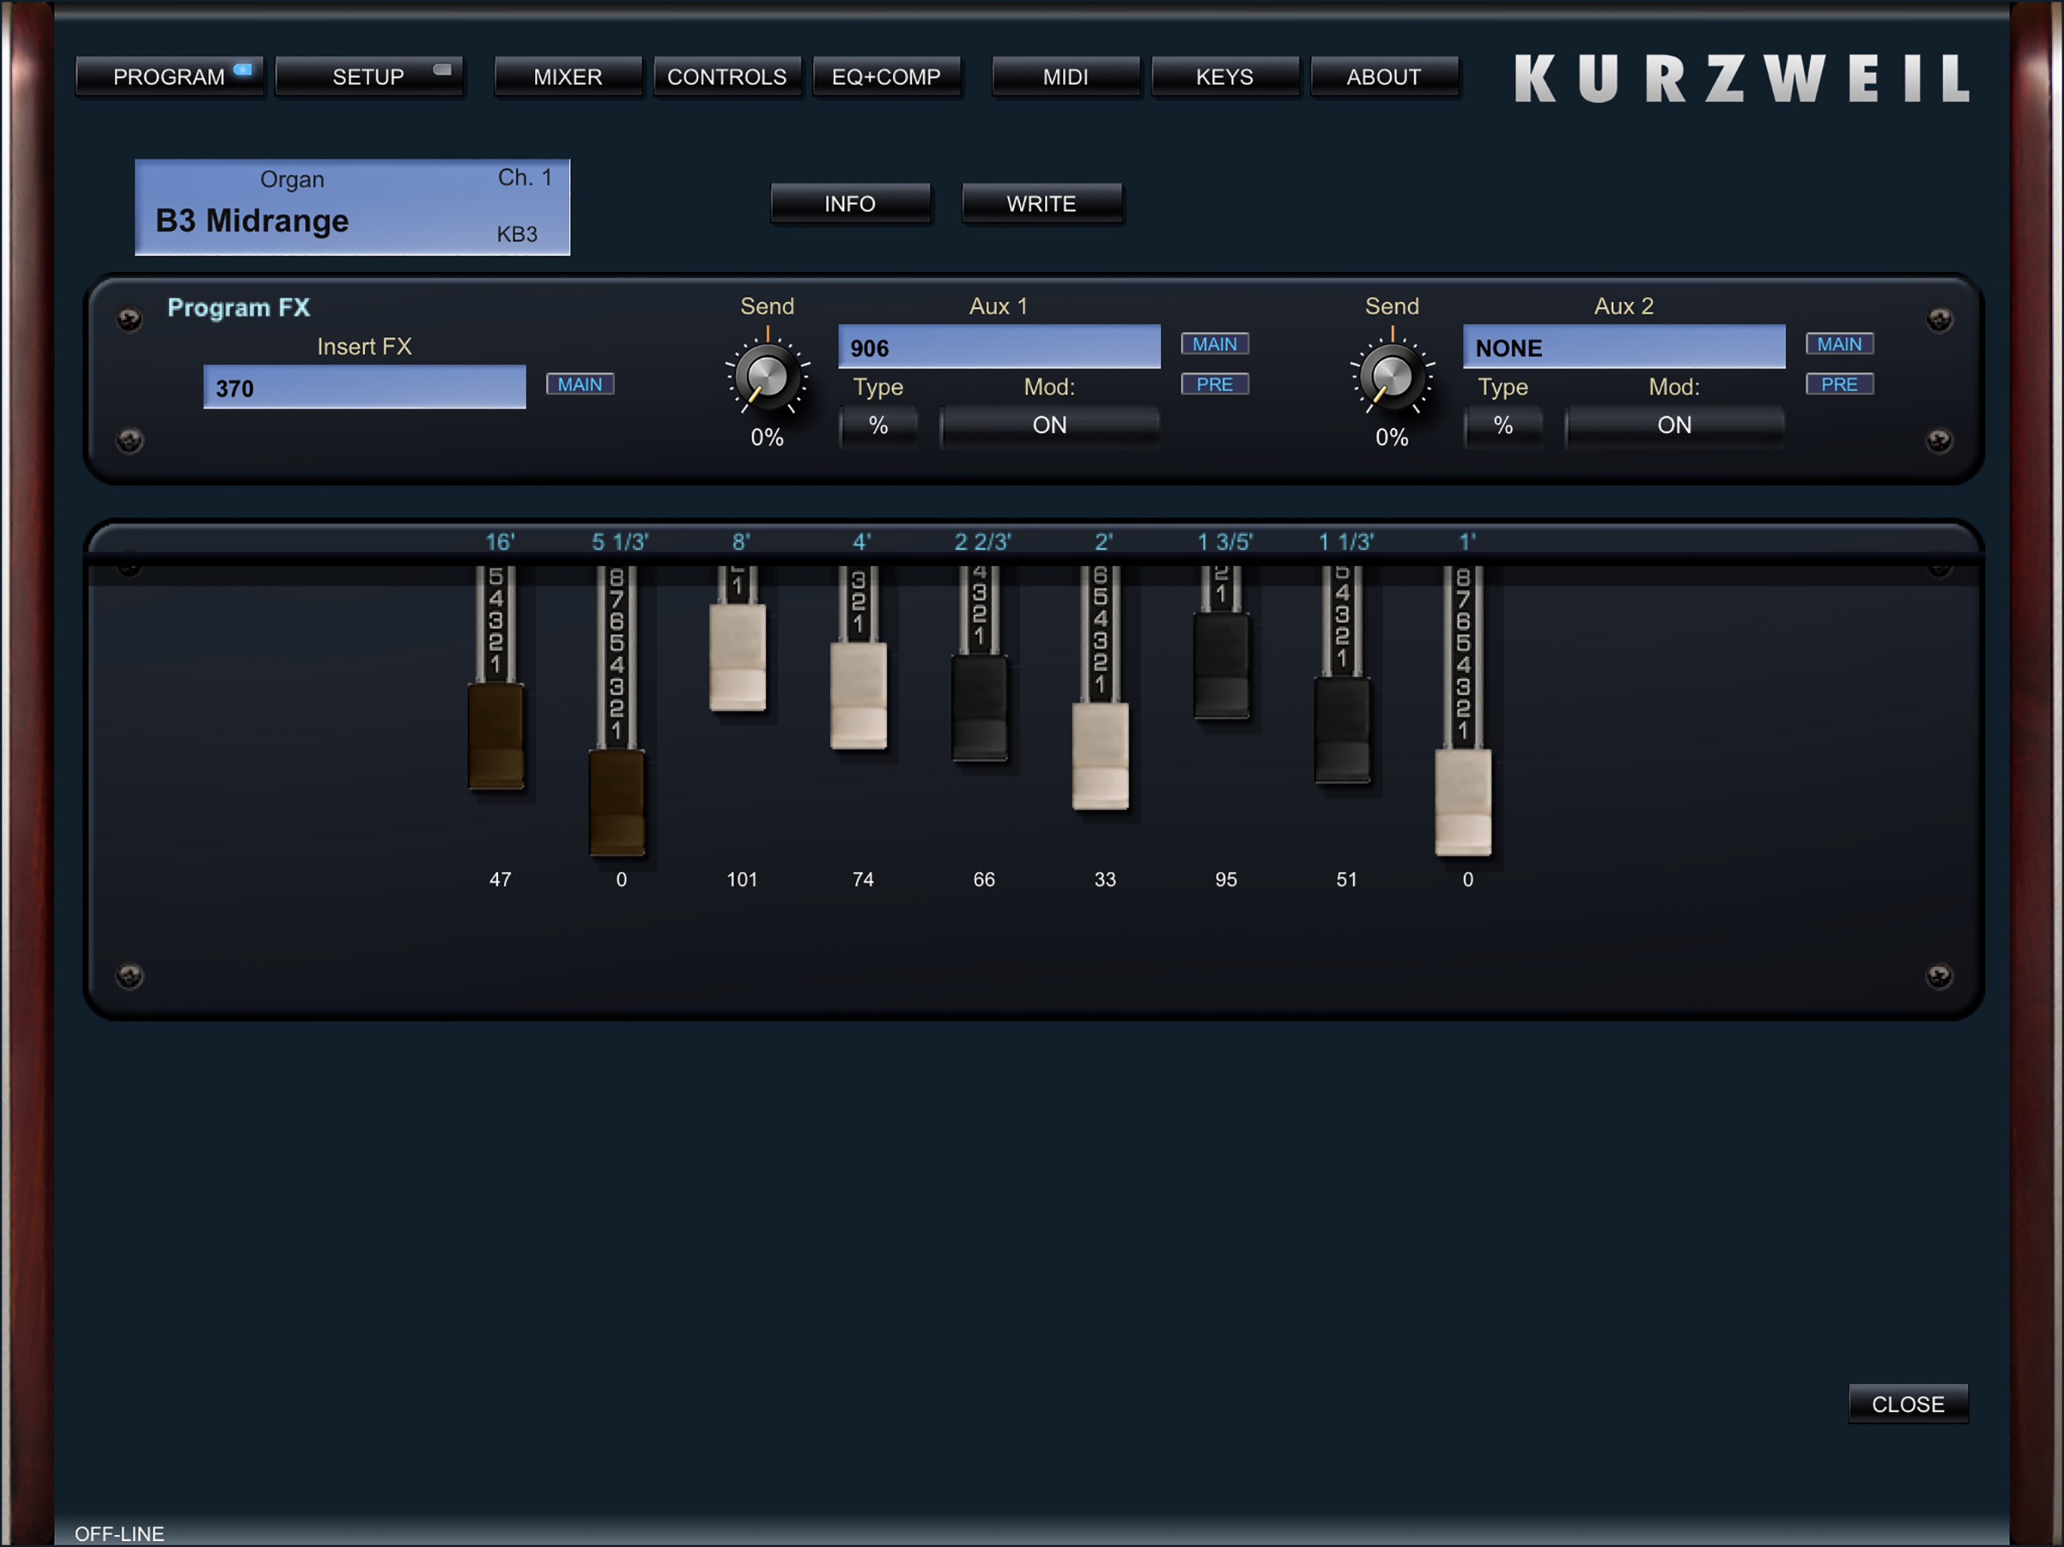
Task: Toggle the Aux 1 MAIN output button
Action: pyautogui.click(x=1215, y=344)
